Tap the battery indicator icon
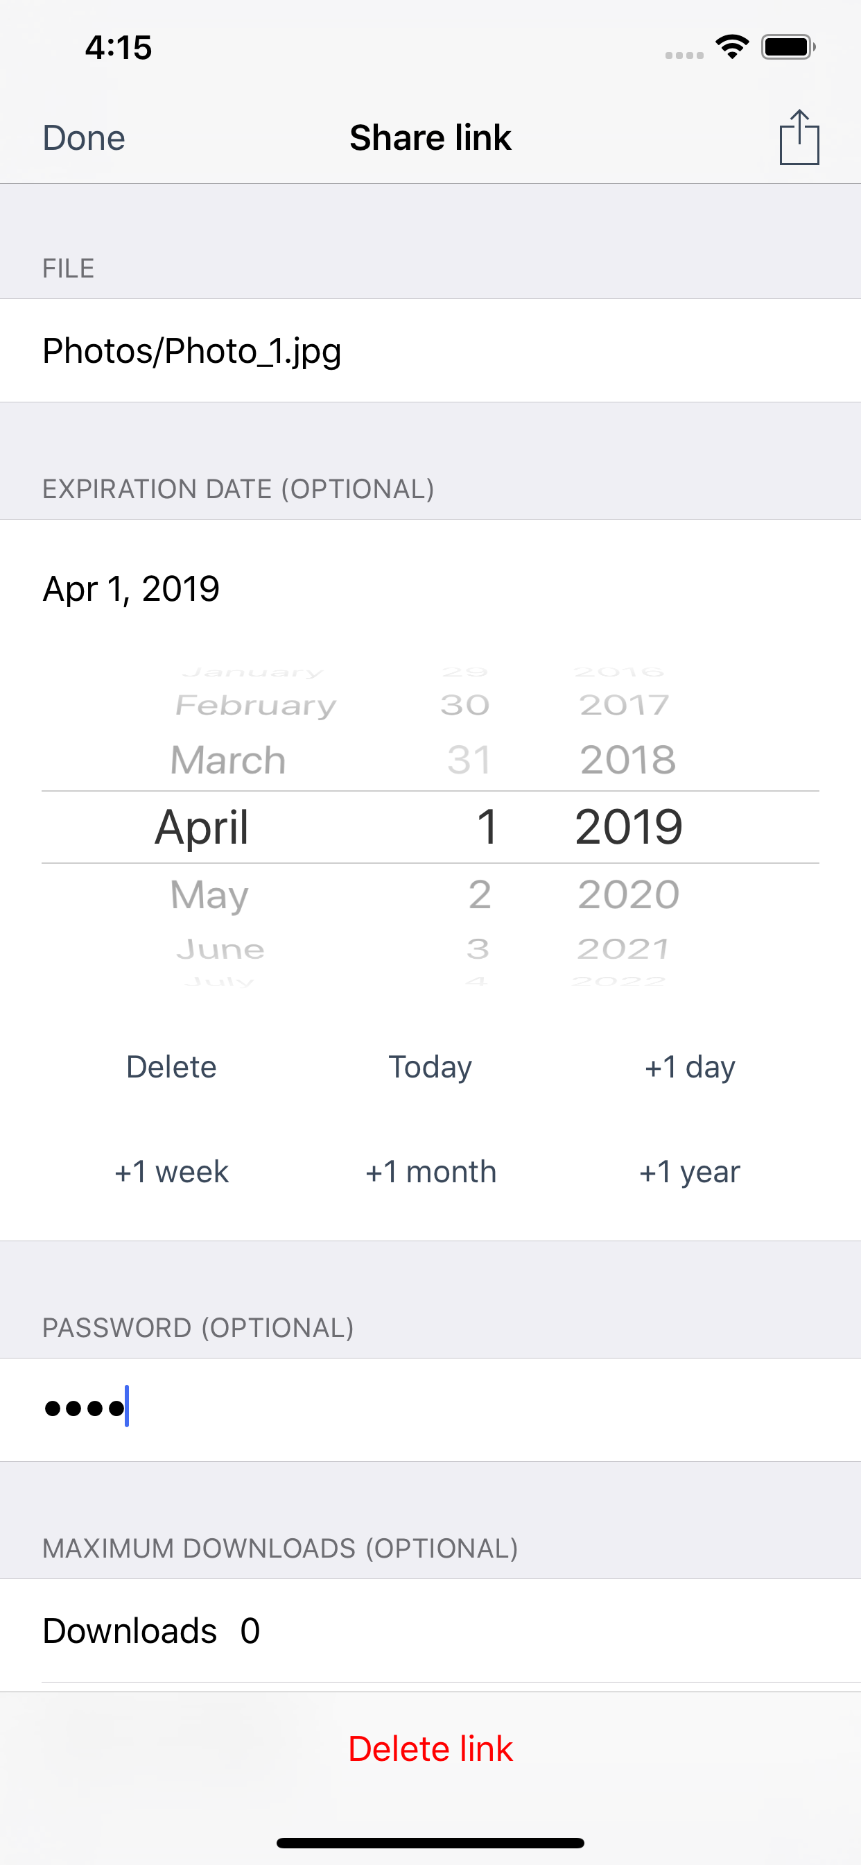 click(x=789, y=47)
